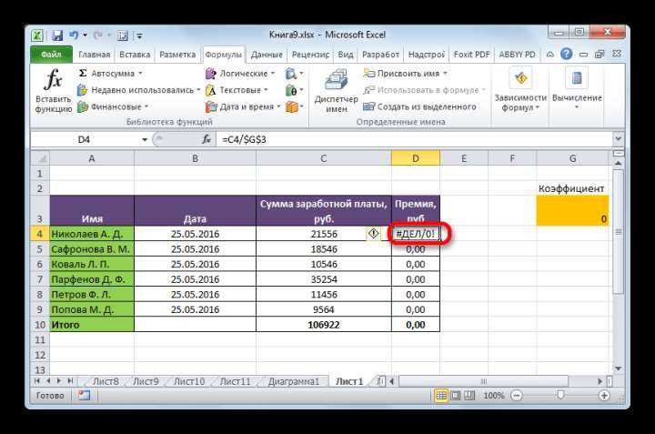Click the zoom out minus button
The width and height of the screenshot is (655, 434).
tap(517, 395)
